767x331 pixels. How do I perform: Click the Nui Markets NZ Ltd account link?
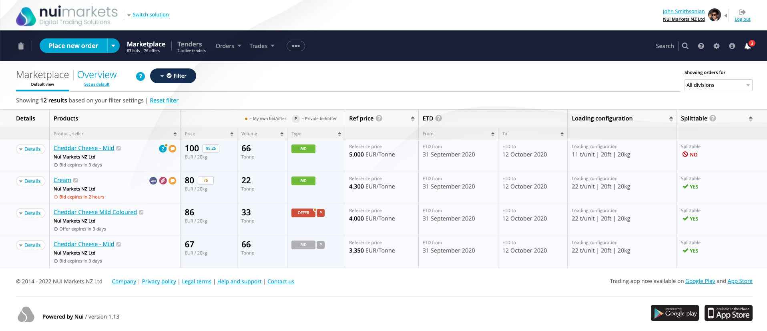pyautogui.click(x=684, y=19)
